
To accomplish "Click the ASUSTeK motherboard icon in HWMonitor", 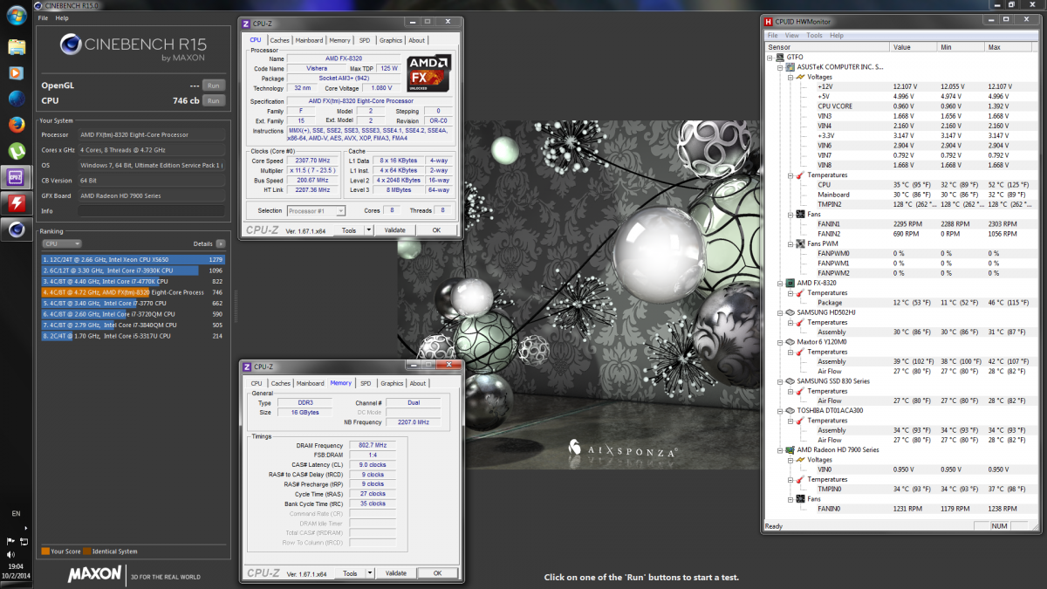I will coord(790,66).
